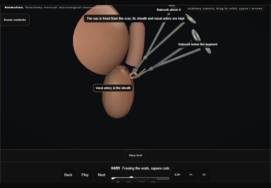Go to the previous step with Back
Screen dimensions: 271x188
point(68,175)
